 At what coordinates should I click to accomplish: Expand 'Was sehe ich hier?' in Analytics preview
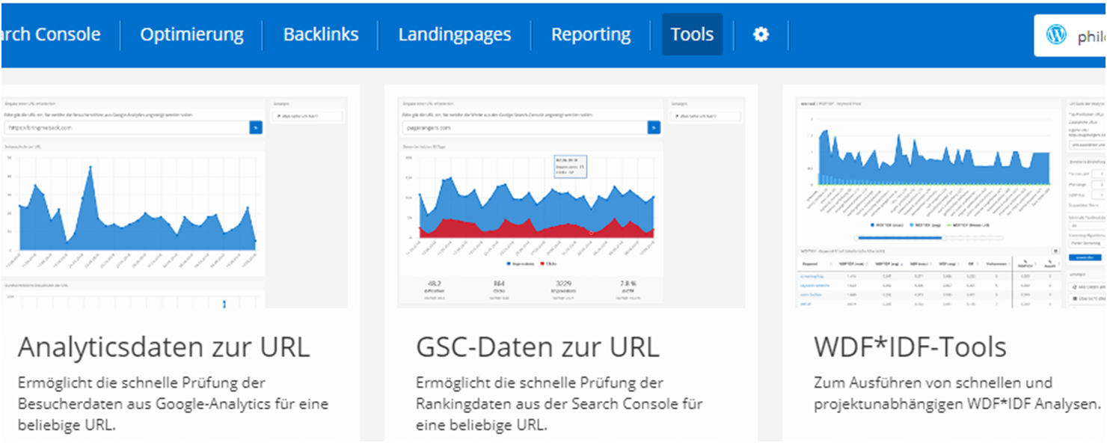[x=307, y=117]
